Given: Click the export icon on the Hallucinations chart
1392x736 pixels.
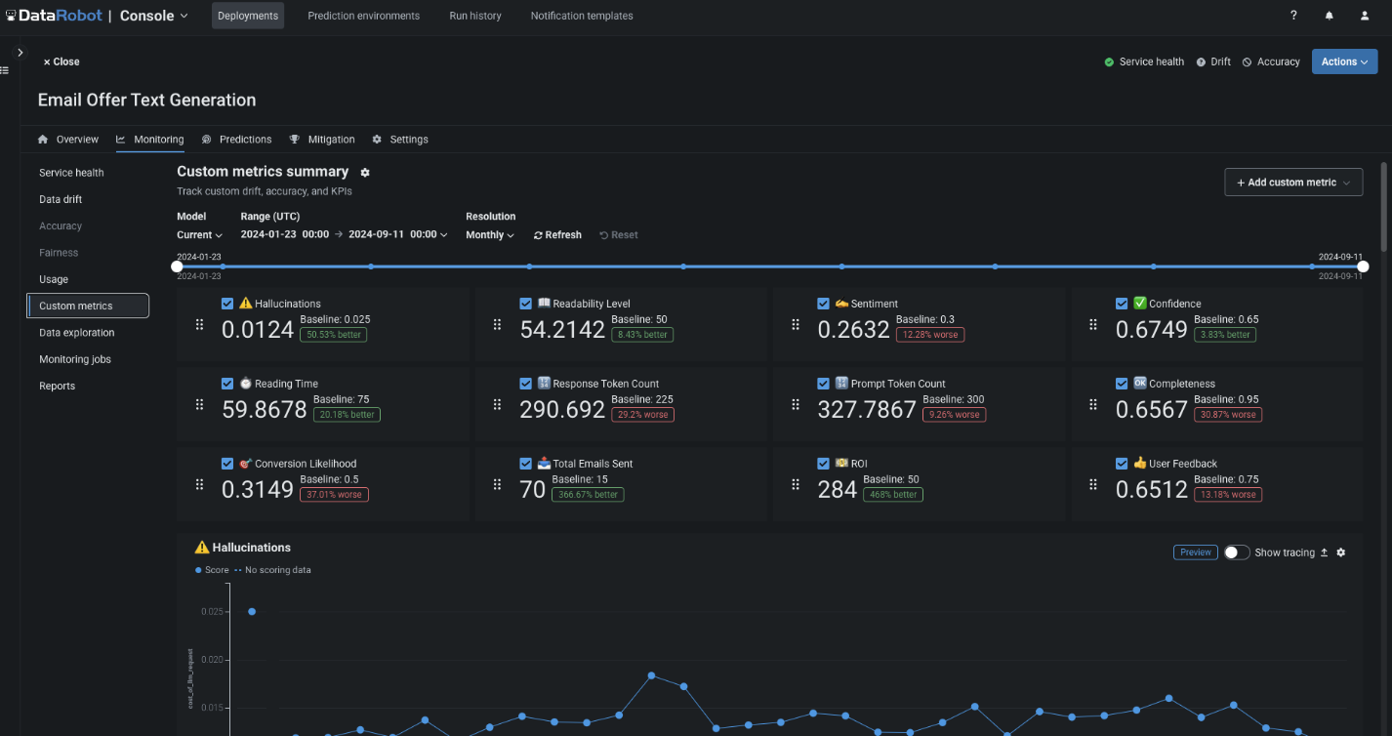Looking at the screenshot, I should pyautogui.click(x=1326, y=552).
